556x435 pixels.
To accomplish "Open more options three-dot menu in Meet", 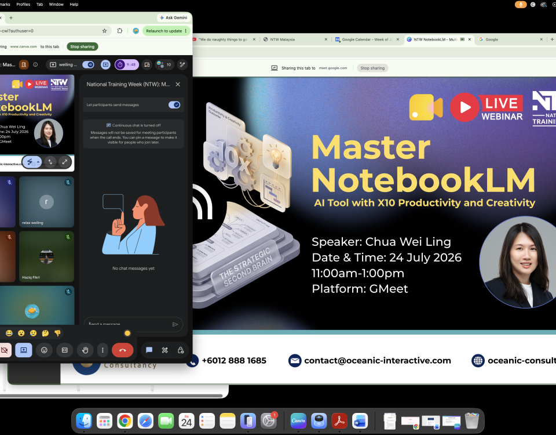I will (x=103, y=350).
